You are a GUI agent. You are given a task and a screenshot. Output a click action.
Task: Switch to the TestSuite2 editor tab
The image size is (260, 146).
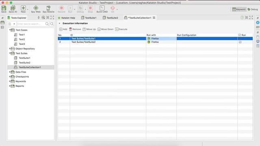(110, 18)
